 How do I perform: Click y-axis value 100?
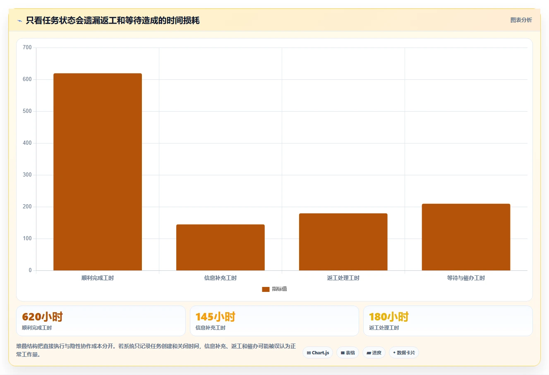27,239
